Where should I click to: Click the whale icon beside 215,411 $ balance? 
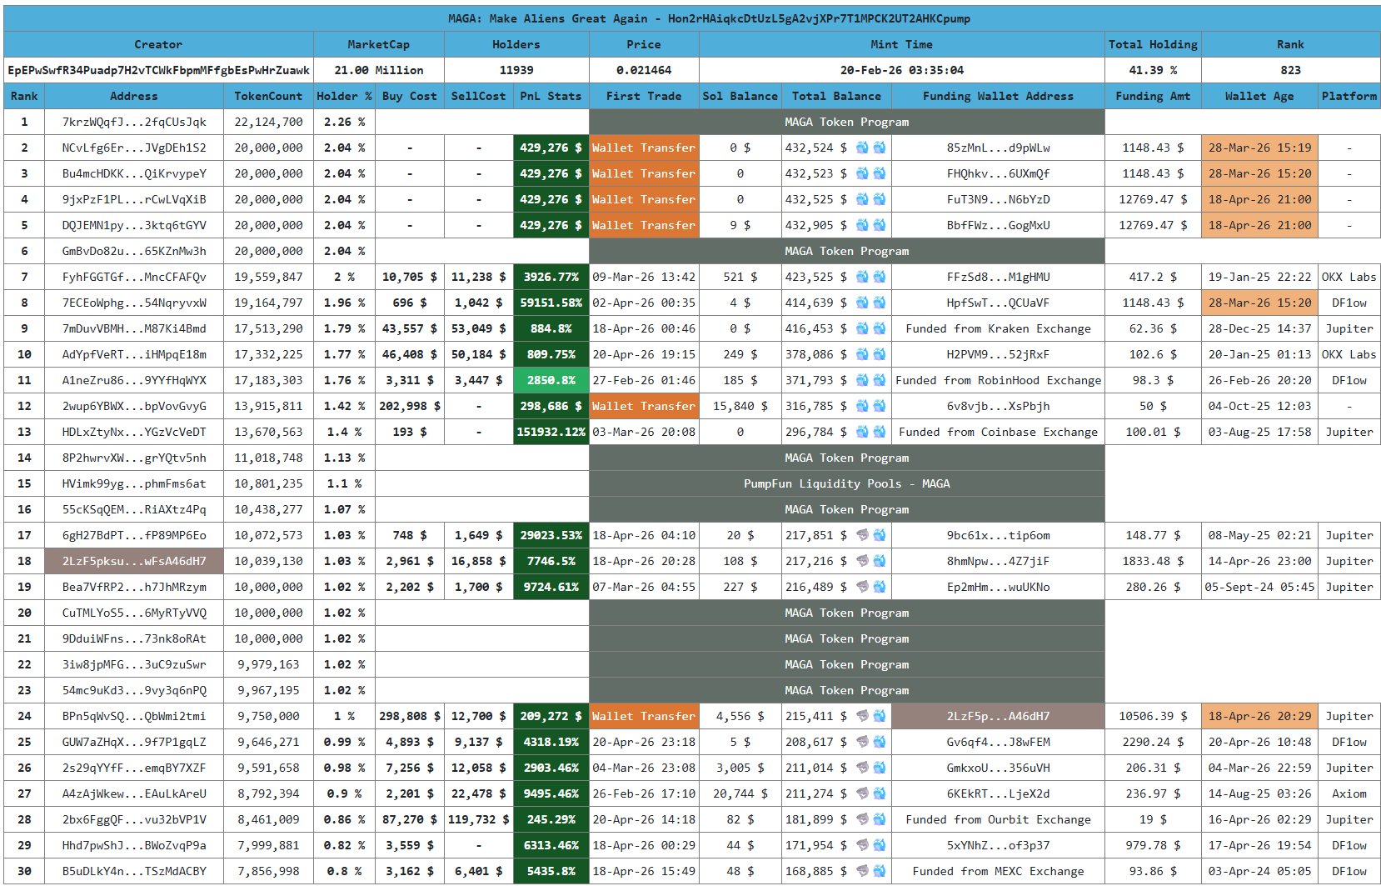click(x=879, y=716)
